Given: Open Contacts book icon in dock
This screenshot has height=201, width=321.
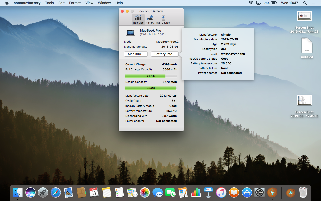Looking at the screenshot, I should [81, 193].
